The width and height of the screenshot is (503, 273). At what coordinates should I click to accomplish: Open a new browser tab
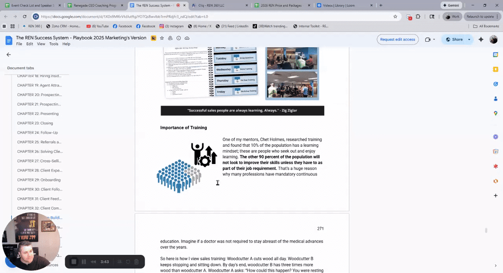(x=381, y=5)
